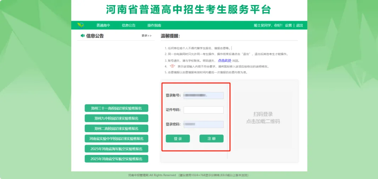378x179 pixels.
Task: Focus the 登录账号 input field
Action: (204, 96)
